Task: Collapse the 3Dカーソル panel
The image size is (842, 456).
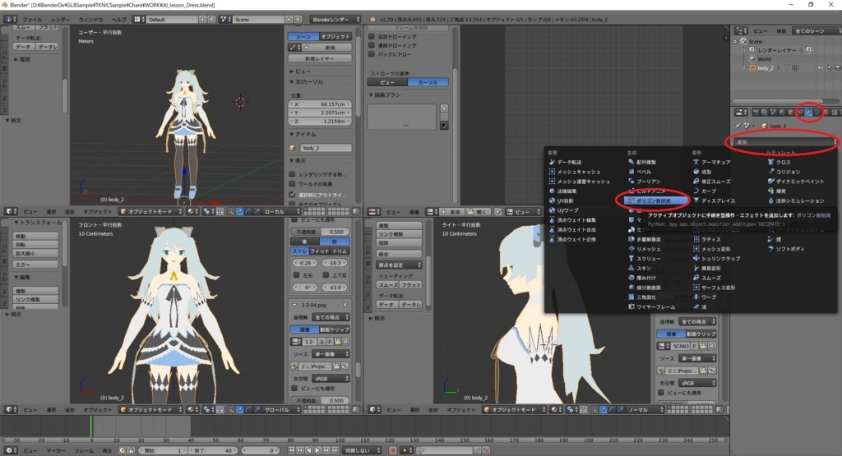Action: pyautogui.click(x=306, y=82)
